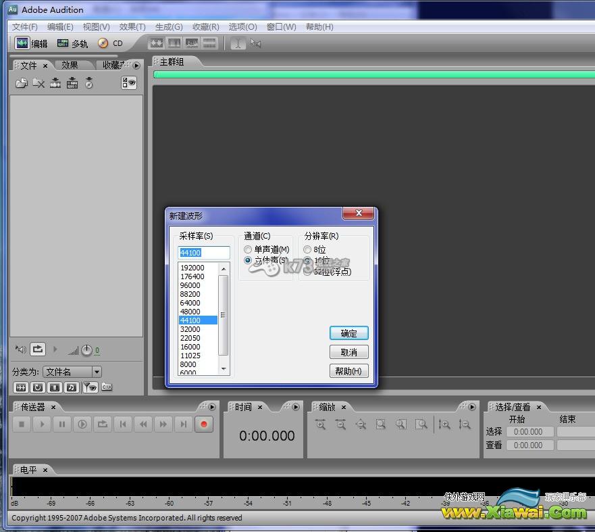This screenshot has height=532, width=595.
Task: Click the close file icon in Files panel
Action: [x=38, y=82]
